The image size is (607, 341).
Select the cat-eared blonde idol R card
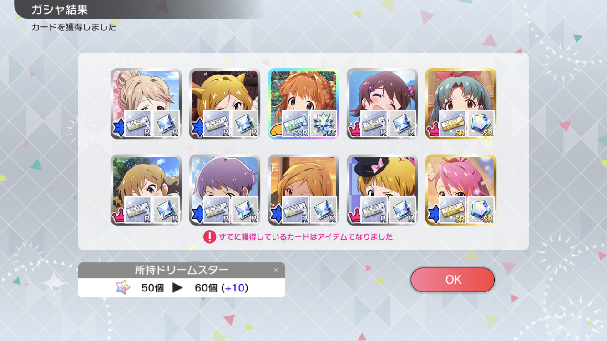point(224,104)
